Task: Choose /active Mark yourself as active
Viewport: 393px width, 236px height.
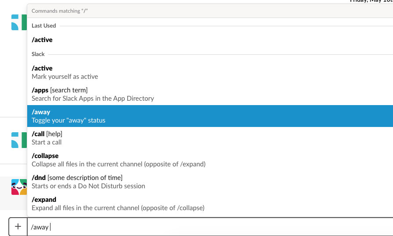Action: [210, 72]
